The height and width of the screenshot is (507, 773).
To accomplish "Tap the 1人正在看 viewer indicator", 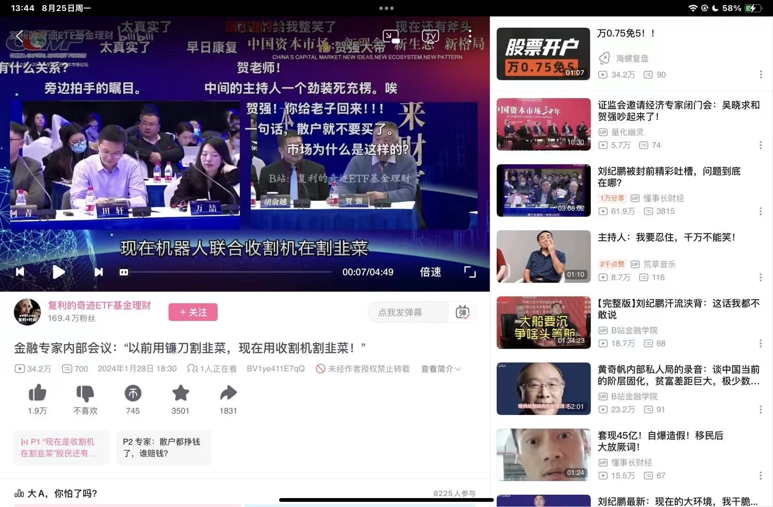I will (212, 369).
